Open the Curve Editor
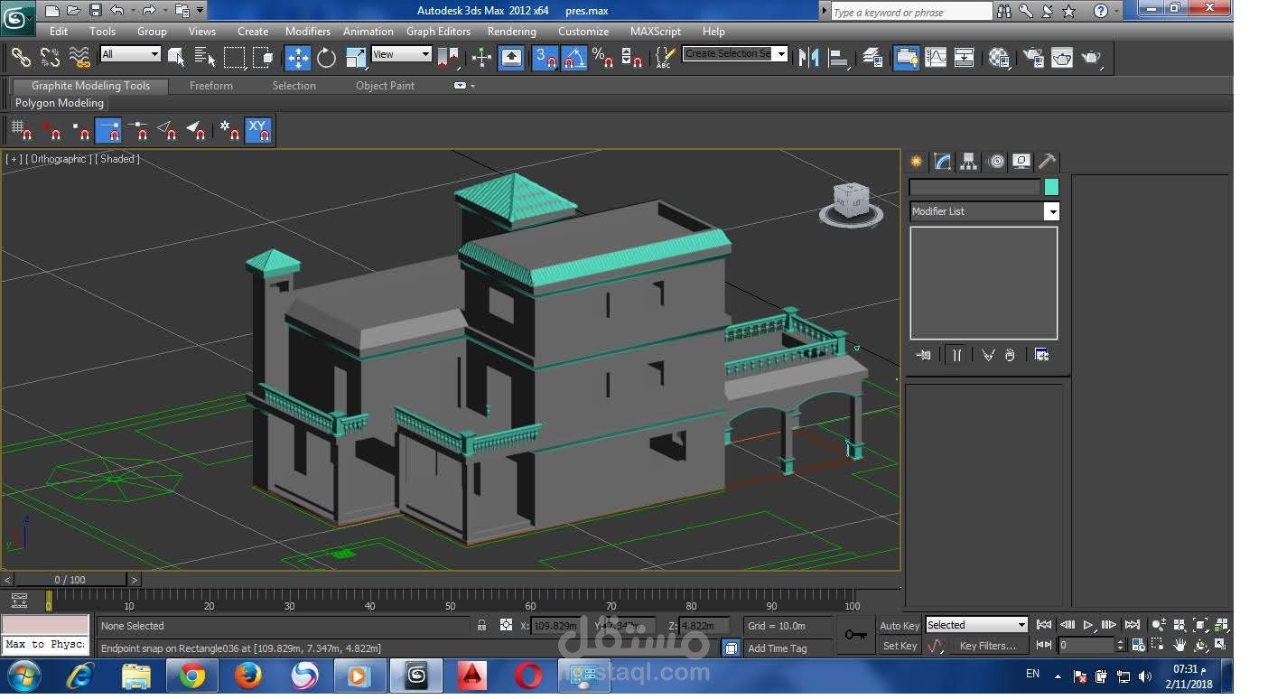Image resolution: width=1268 pixels, height=699 pixels. point(936,58)
